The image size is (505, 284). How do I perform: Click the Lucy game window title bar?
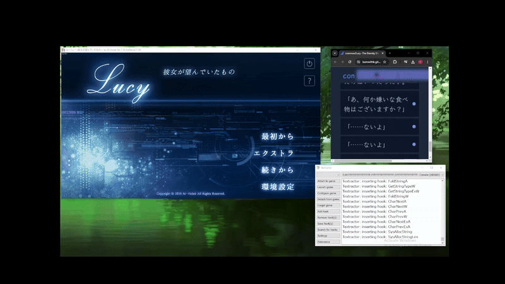pos(190,50)
